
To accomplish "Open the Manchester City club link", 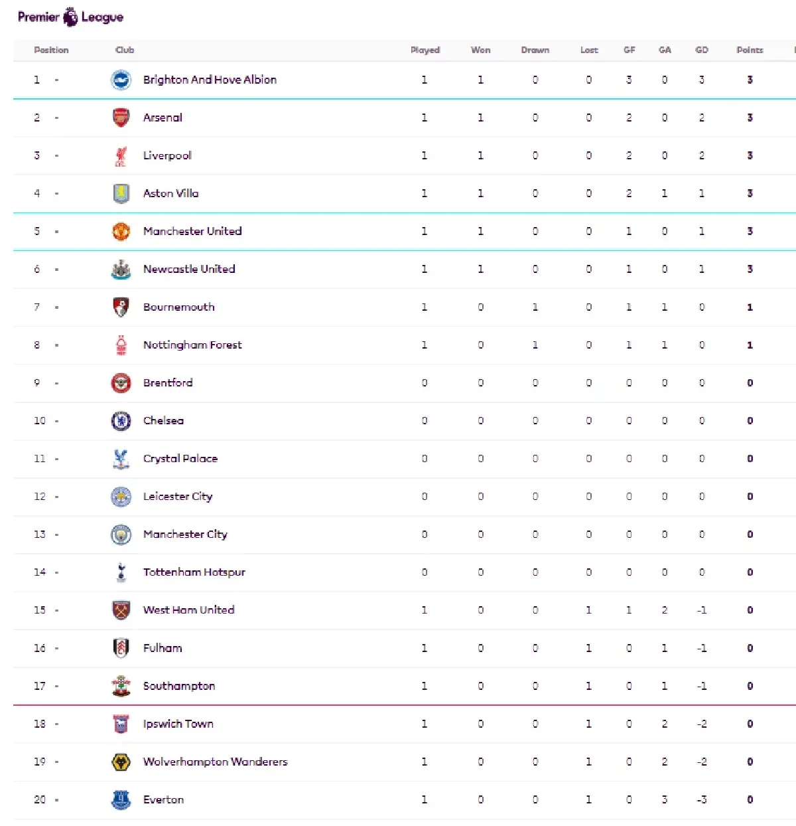I will pyautogui.click(x=185, y=535).
